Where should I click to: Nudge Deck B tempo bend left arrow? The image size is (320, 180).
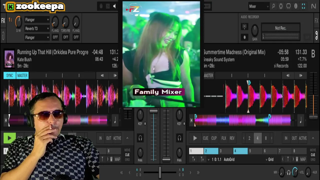[288, 75]
